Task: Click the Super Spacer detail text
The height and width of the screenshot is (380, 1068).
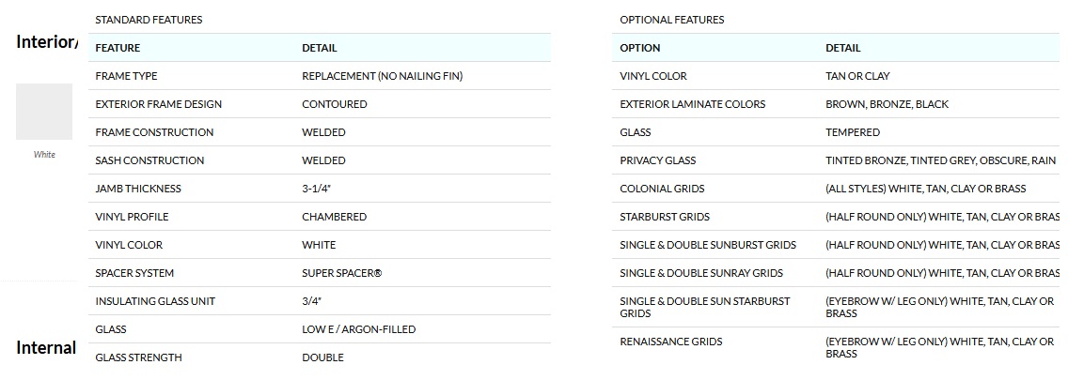Action: click(342, 273)
